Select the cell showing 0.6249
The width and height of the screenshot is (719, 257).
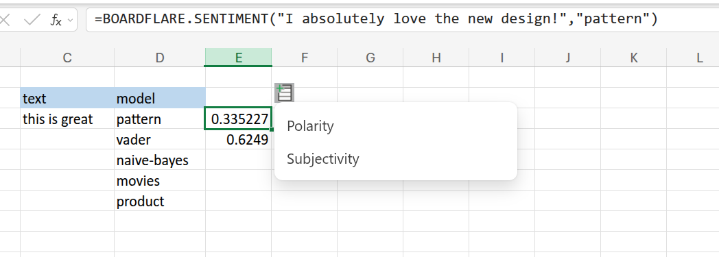point(239,139)
